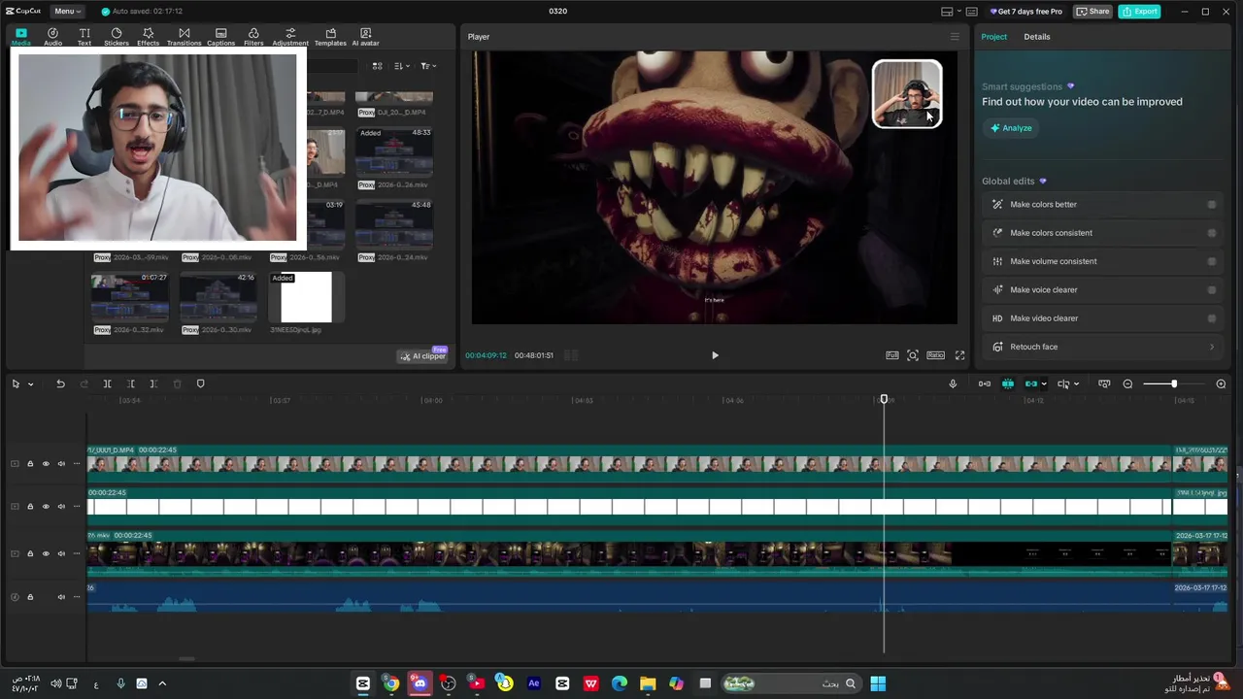Hide the mkv game track with eye icon
The image size is (1243, 699).
(x=46, y=554)
